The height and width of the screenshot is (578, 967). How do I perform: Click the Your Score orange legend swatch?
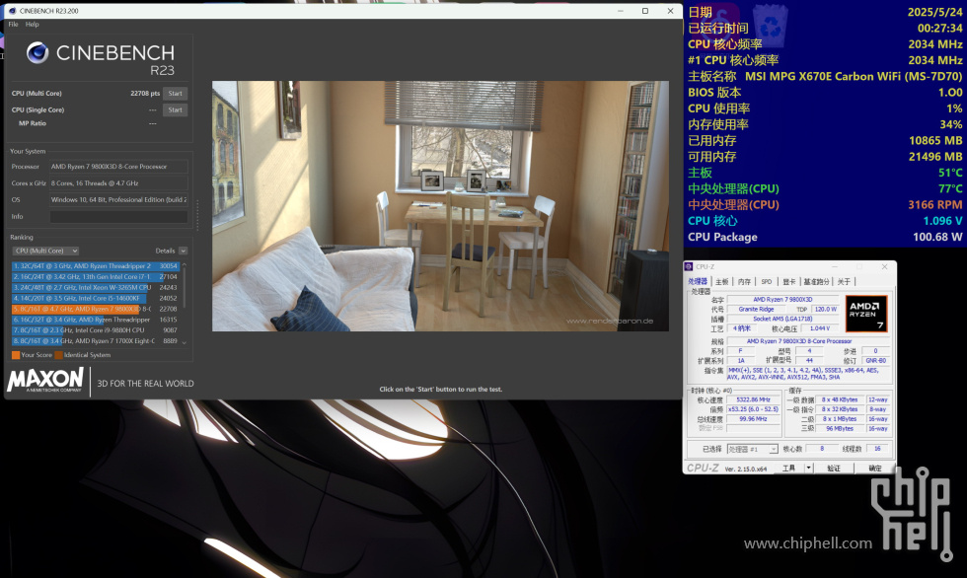coord(16,355)
